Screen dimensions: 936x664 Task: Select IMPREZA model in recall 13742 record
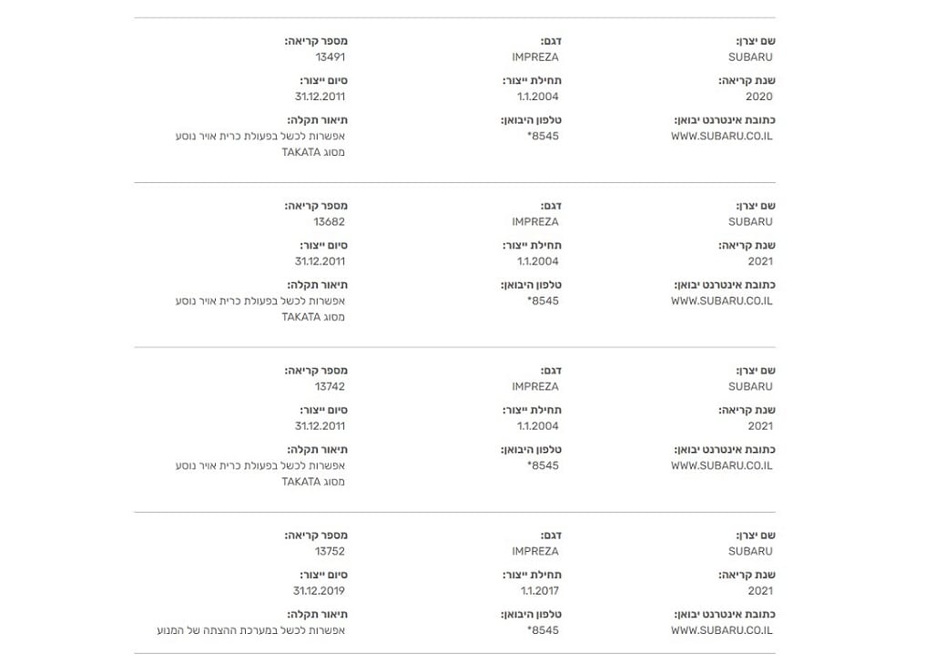pos(535,387)
